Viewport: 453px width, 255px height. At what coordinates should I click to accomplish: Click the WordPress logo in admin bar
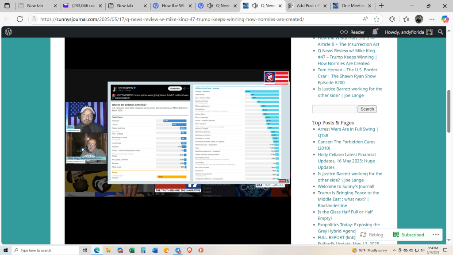tap(8, 32)
